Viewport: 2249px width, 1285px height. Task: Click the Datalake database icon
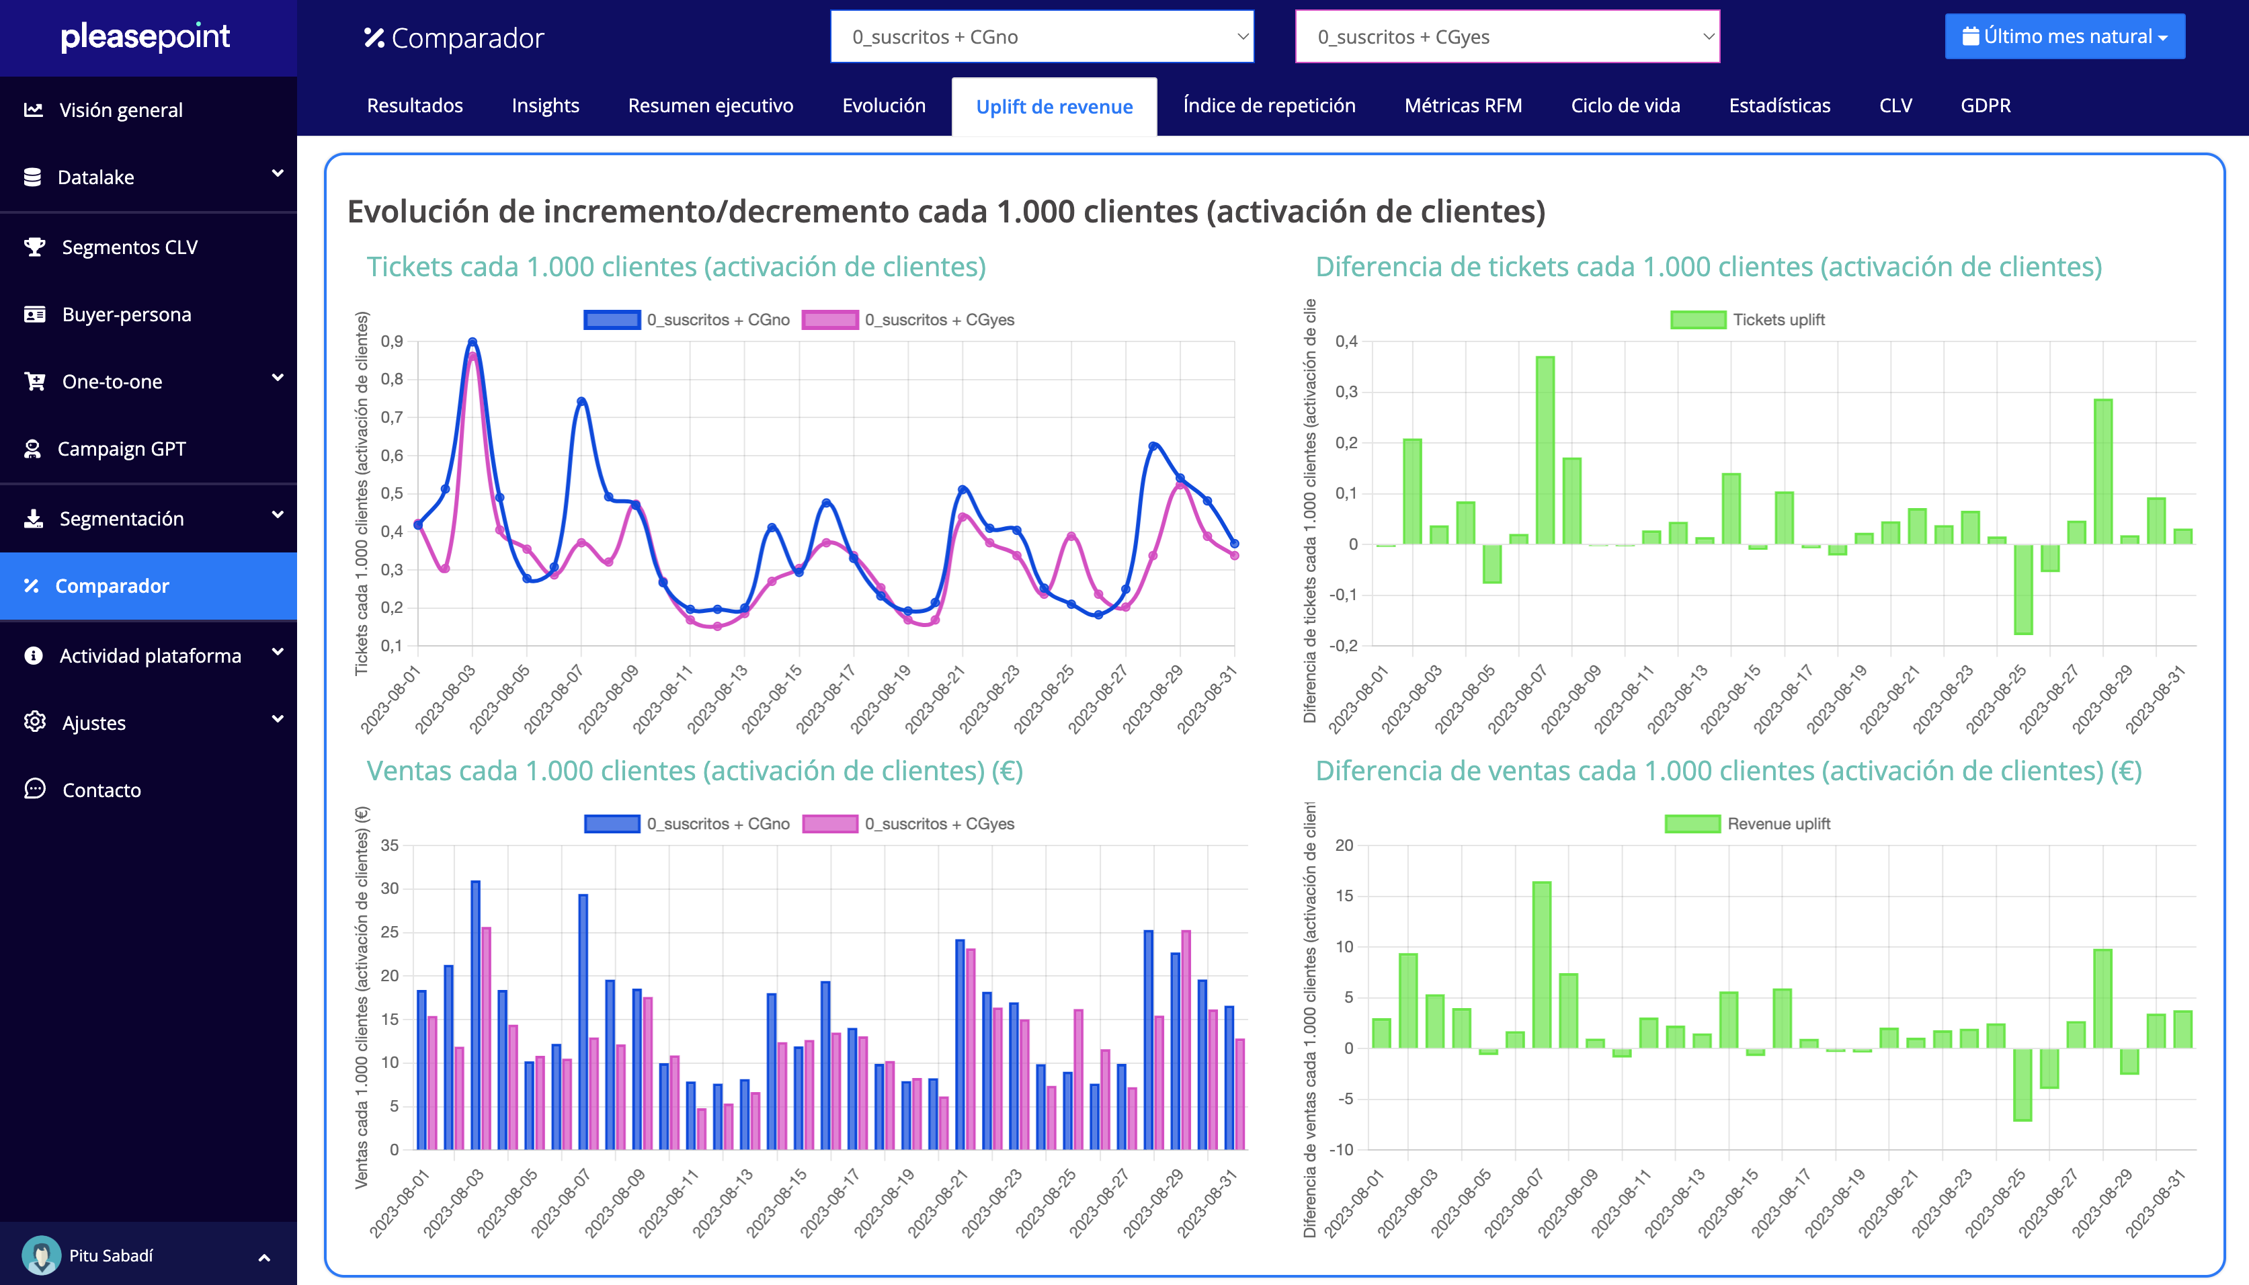[33, 177]
